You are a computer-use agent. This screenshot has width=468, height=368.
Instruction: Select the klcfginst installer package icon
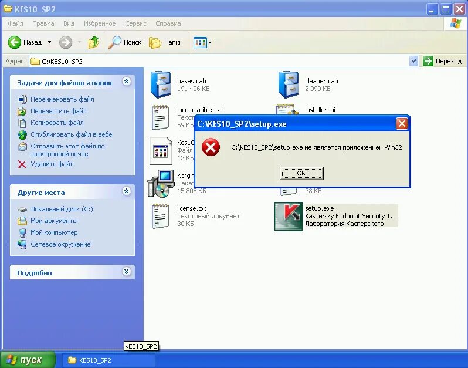[x=161, y=183]
